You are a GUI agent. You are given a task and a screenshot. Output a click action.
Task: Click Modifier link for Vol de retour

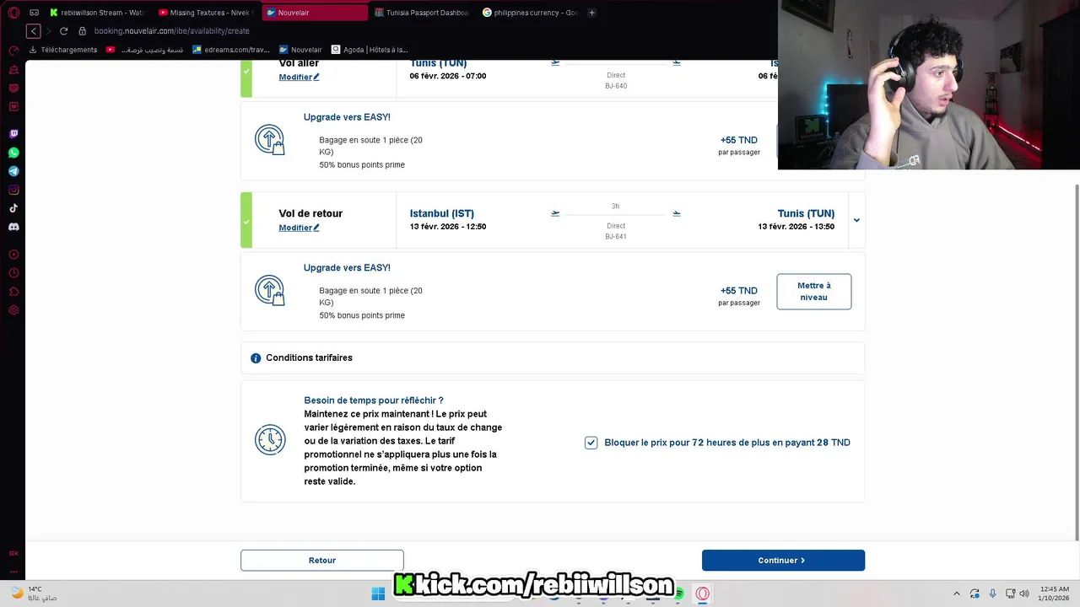point(299,228)
